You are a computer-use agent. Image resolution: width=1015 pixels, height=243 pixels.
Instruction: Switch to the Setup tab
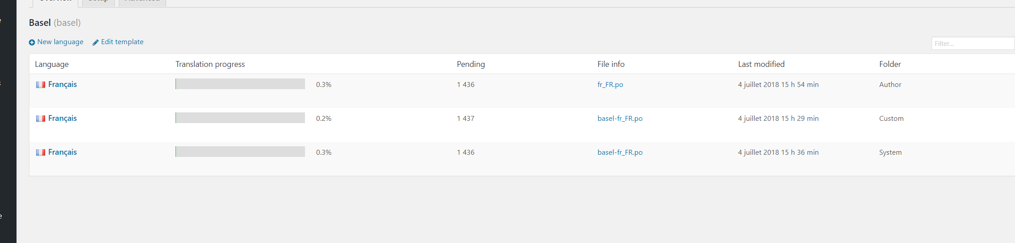98,1
